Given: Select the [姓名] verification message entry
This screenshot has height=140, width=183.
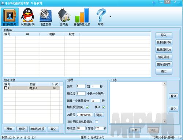Looking at the screenshot, I should pyautogui.click(x=33, y=88).
